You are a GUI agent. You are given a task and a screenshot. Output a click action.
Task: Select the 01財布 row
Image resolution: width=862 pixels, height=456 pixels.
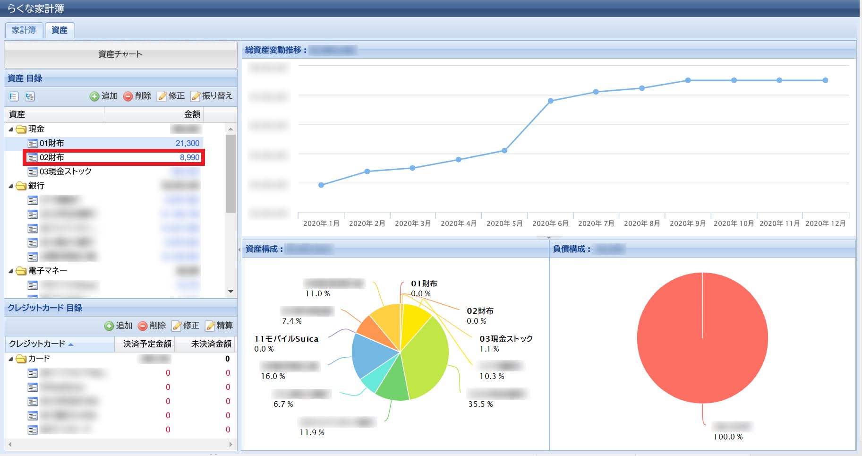click(x=104, y=143)
